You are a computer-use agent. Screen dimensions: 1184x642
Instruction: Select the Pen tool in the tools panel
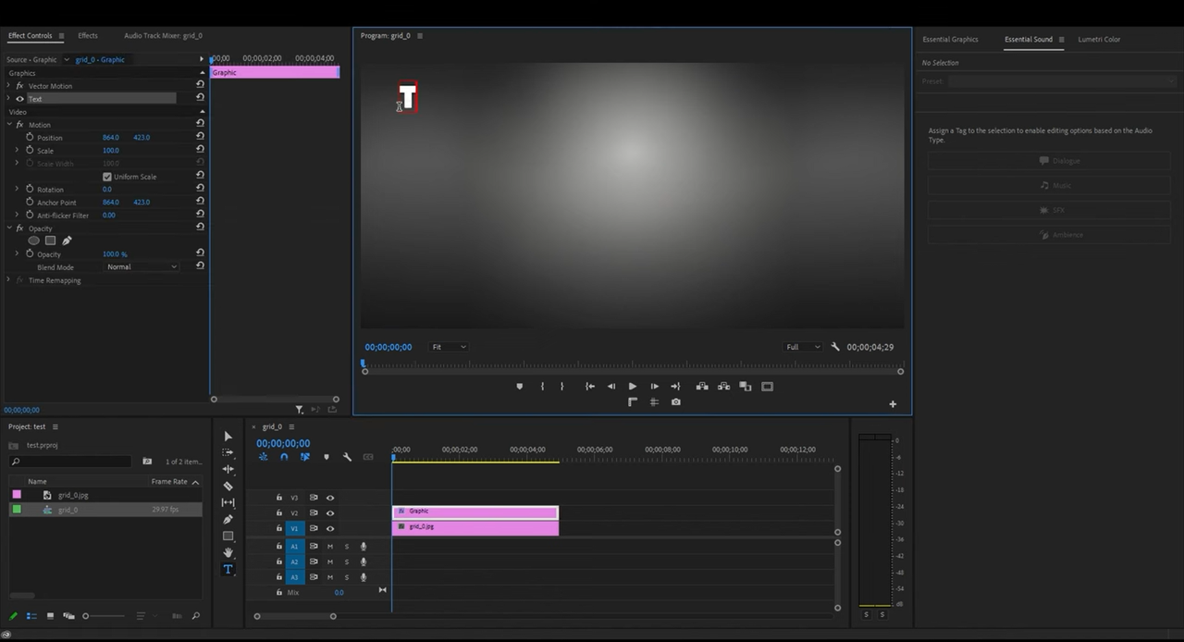pos(228,519)
